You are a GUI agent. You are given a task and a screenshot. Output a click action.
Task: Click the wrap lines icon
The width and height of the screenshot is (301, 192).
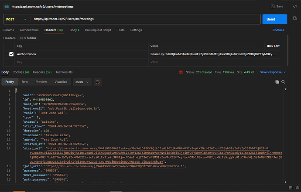point(97,81)
